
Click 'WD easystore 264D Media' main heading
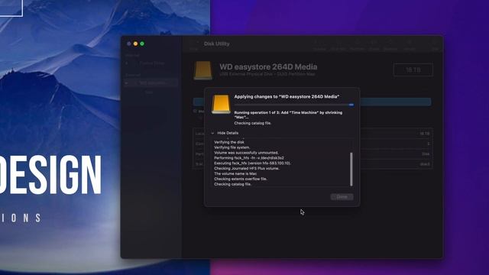pyautogui.click(x=268, y=66)
